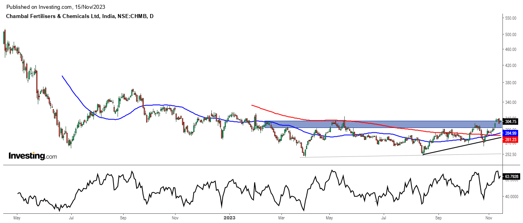Viewport: 523px width, 223px height.
Task: Click the Published on Investing.com text
Action: point(54,7)
